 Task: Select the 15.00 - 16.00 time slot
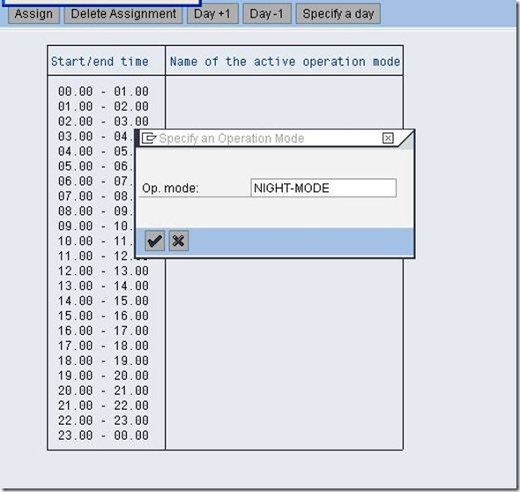pyautogui.click(x=103, y=316)
